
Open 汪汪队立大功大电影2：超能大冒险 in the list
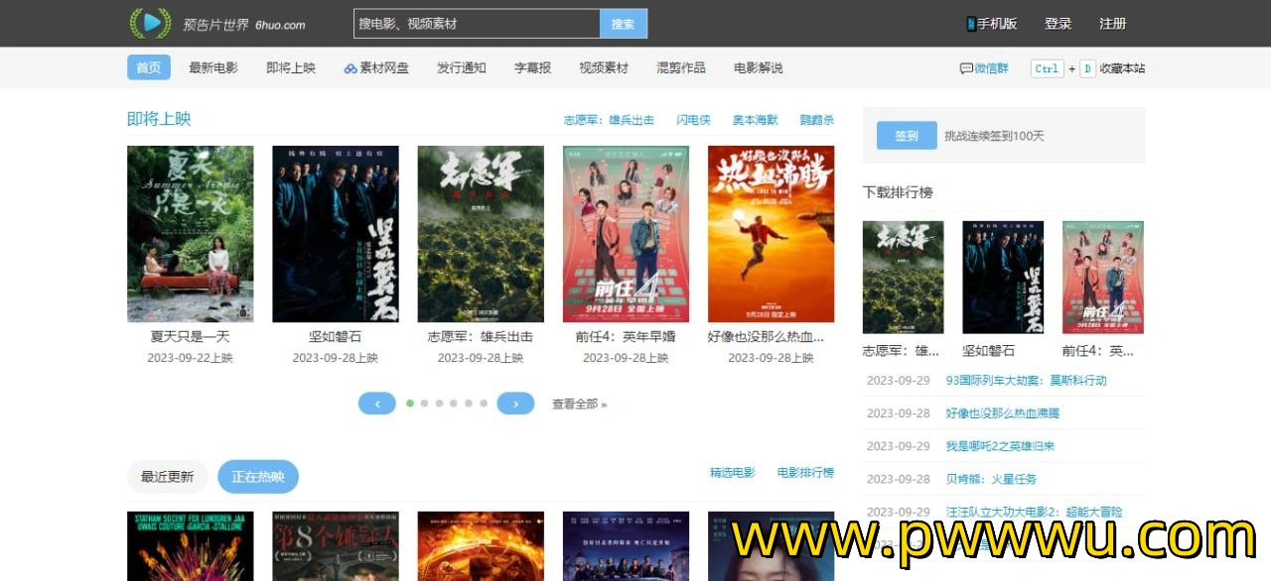[x=1034, y=512]
